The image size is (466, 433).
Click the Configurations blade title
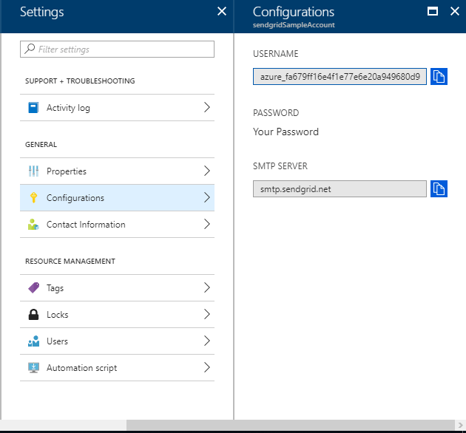pyautogui.click(x=294, y=12)
